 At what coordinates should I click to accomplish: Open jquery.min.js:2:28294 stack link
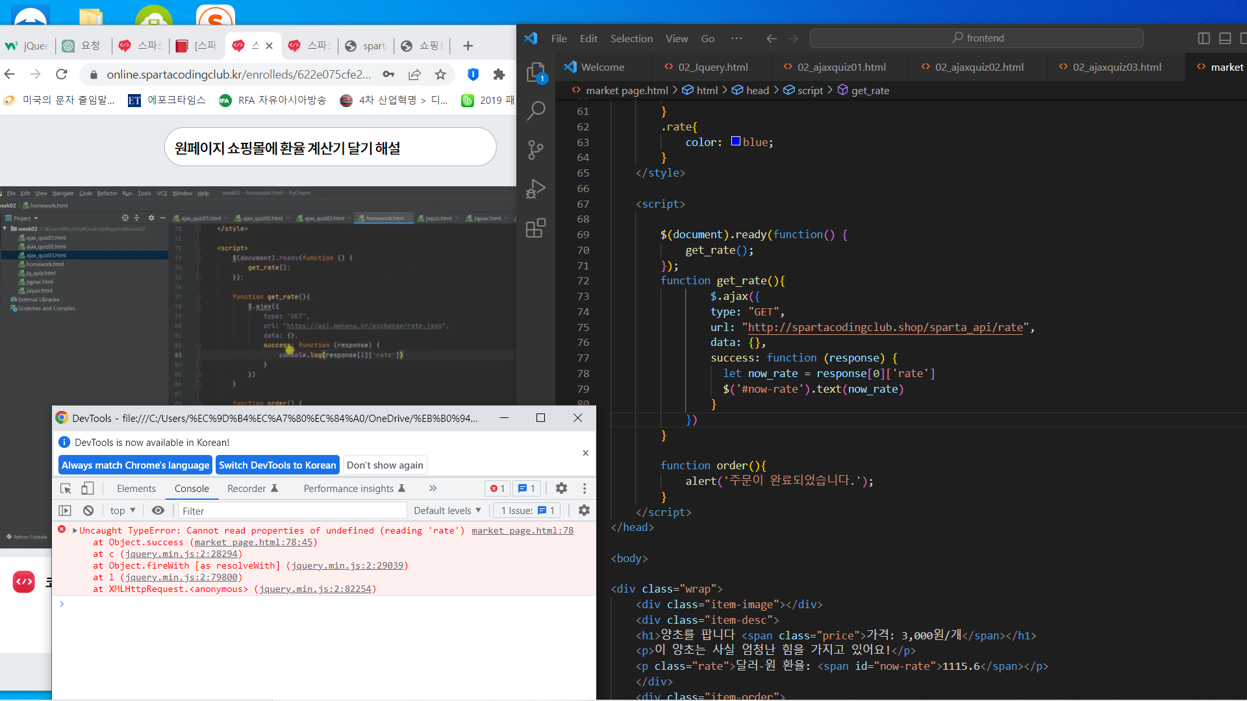tap(181, 554)
